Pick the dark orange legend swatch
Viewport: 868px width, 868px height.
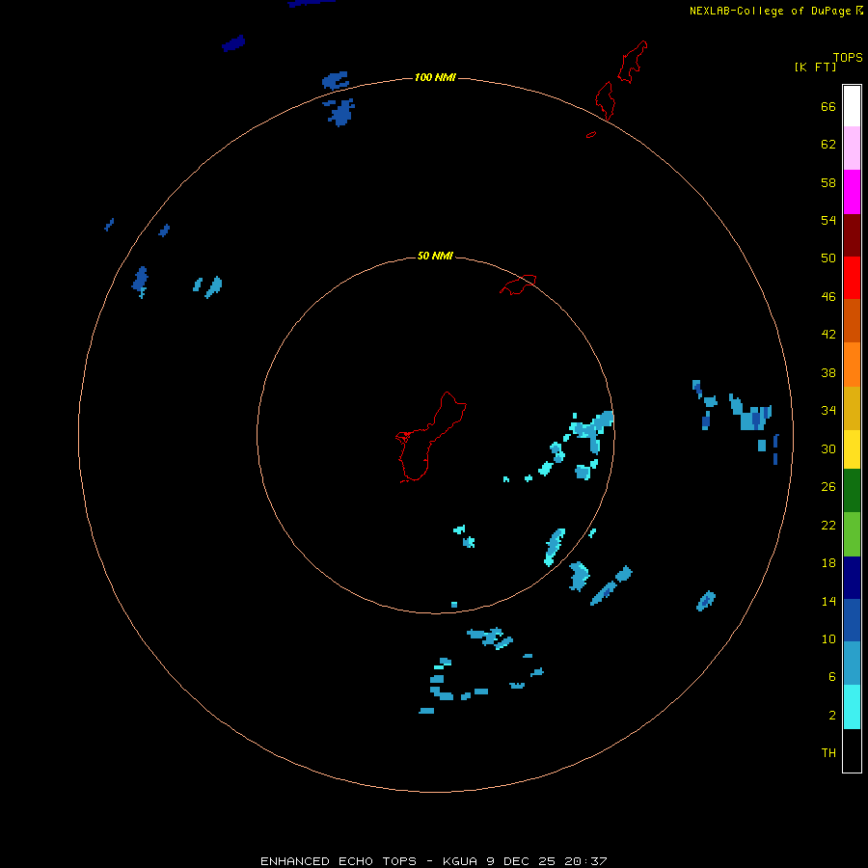click(852, 320)
